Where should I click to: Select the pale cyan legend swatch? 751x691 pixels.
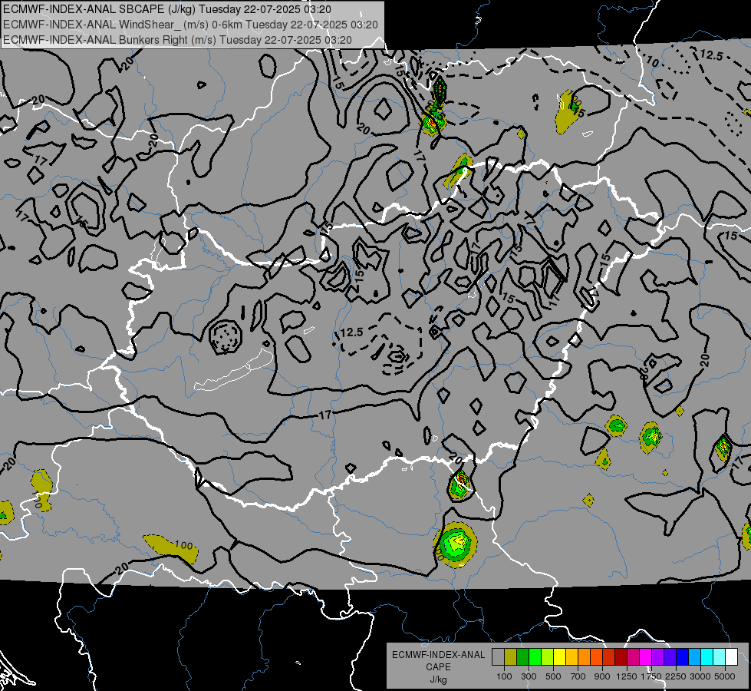(x=720, y=657)
